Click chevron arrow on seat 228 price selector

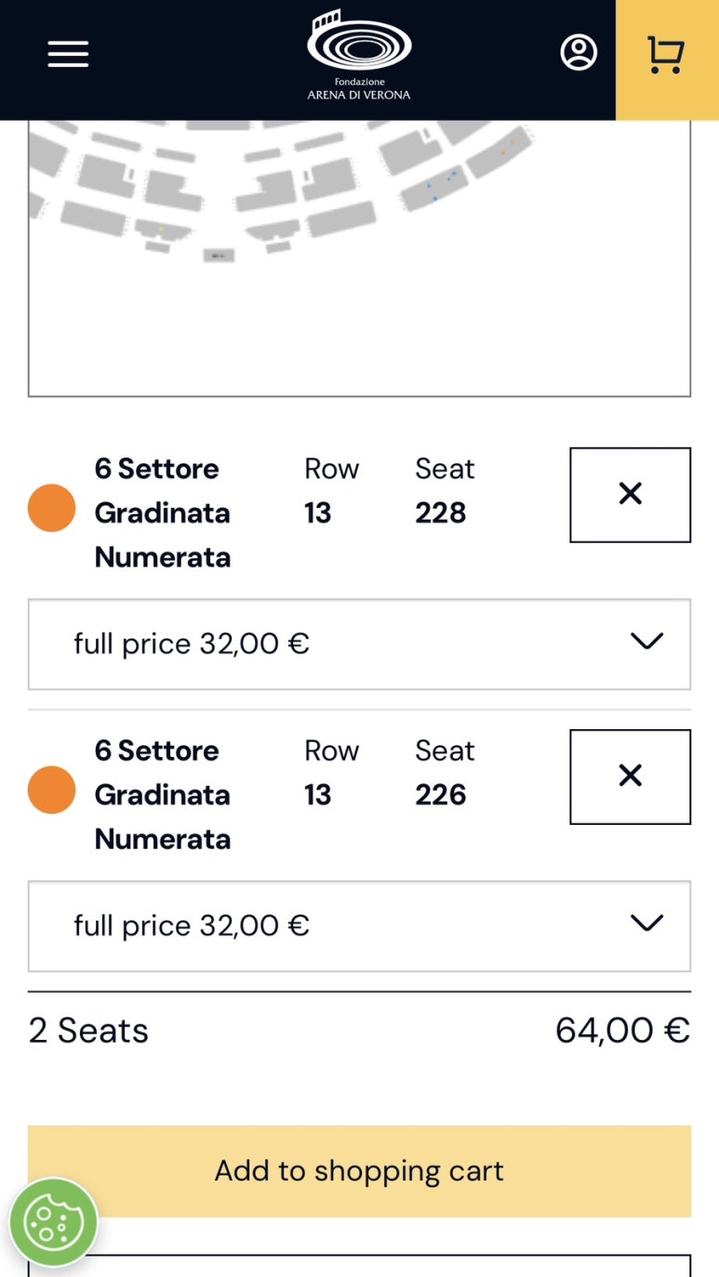[x=646, y=642]
